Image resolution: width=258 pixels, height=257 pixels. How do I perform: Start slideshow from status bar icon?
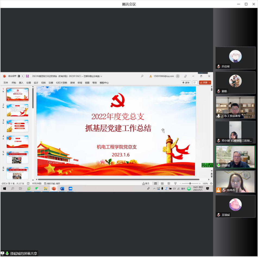tap(175, 183)
